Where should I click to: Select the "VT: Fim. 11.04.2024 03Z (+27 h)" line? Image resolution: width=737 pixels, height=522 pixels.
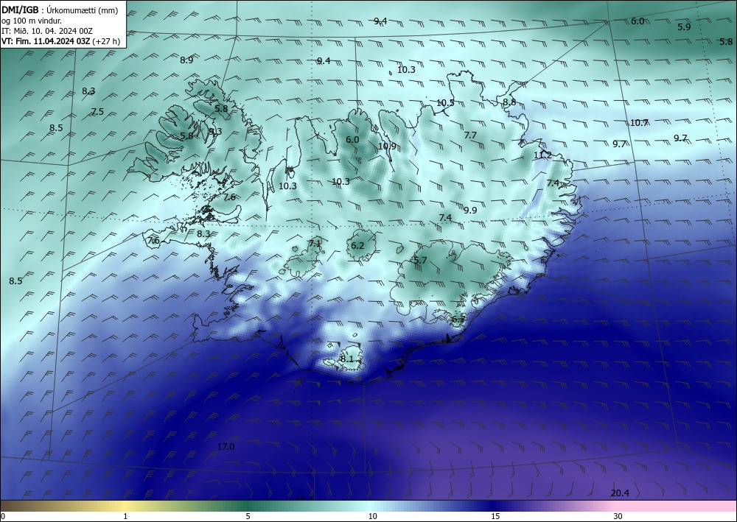[60, 41]
